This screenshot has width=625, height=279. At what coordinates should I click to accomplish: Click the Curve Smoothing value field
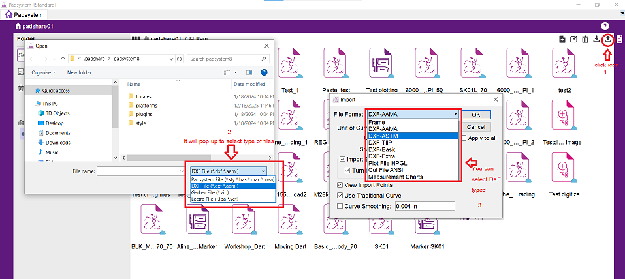pos(425,206)
